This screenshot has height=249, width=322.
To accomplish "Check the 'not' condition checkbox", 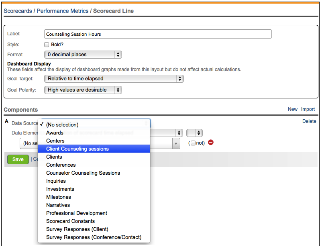I will 193,143.
